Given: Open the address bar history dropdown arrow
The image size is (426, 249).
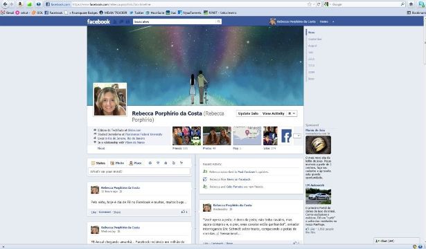Looking at the screenshot, I should point(314,4).
